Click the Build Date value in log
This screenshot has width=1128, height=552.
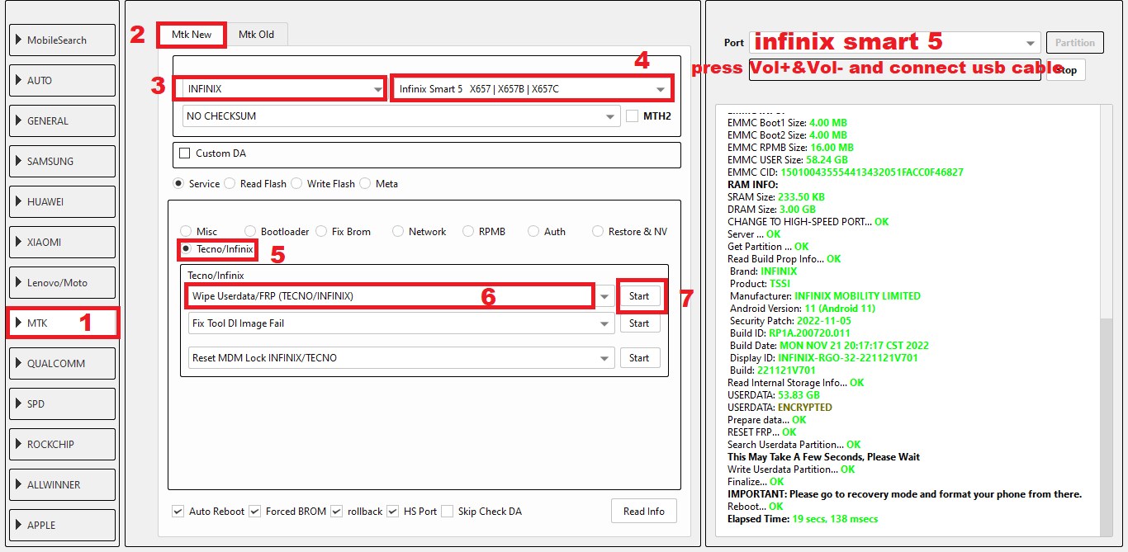click(x=854, y=346)
